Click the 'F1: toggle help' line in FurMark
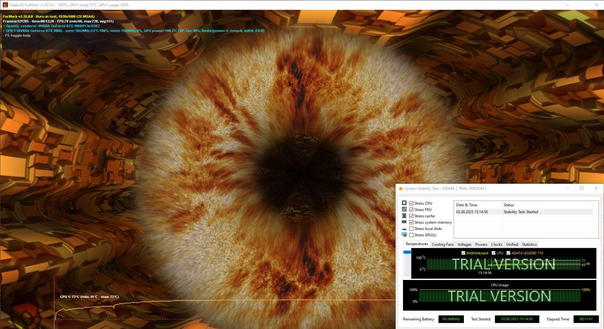604x329 pixels. [17, 35]
